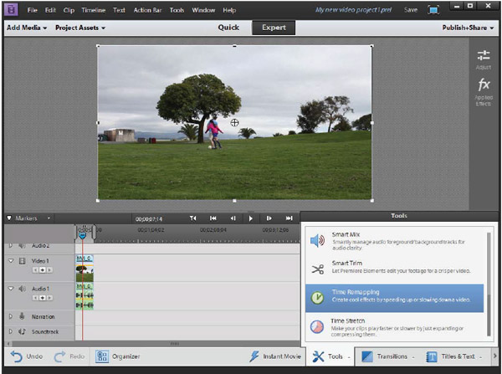
Task: Open the Applied Effects fx panel
Action: pyautogui.click(x=484, y=85)
